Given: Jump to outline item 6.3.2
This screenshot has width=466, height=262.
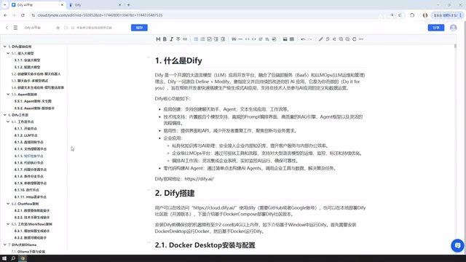Looking at the screenshot, I should coord(31,238).
